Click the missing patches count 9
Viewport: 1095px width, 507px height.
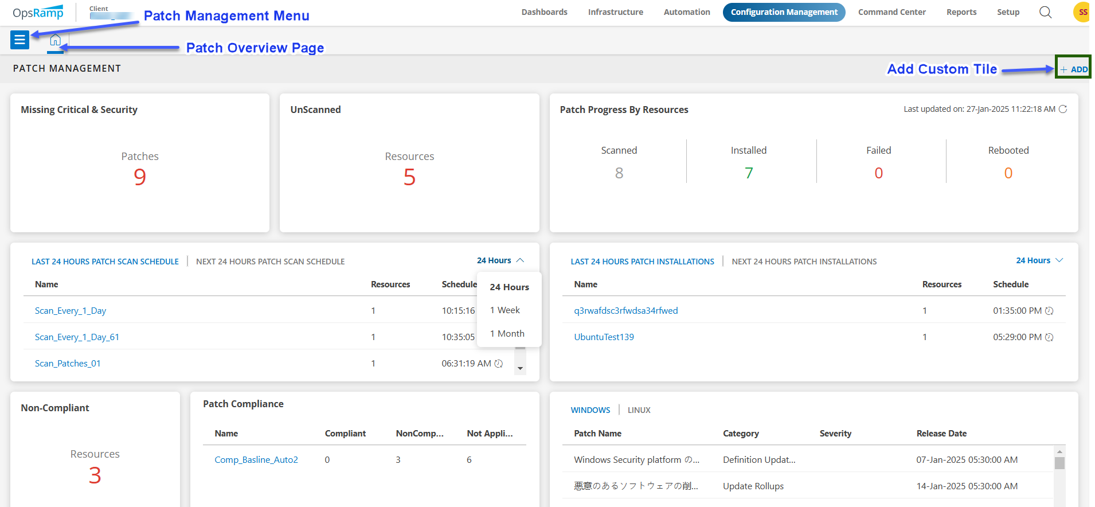pyautogui.click(x=140, y=177)
